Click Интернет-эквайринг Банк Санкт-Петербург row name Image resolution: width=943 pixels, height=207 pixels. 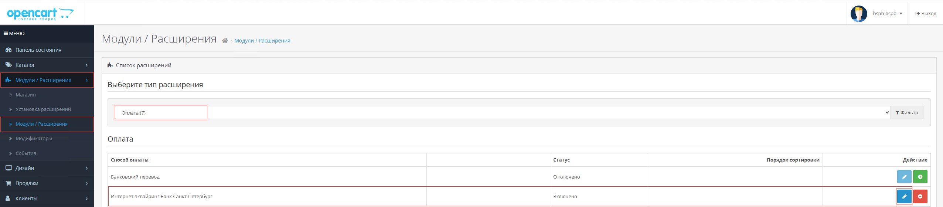pos(161,197)
